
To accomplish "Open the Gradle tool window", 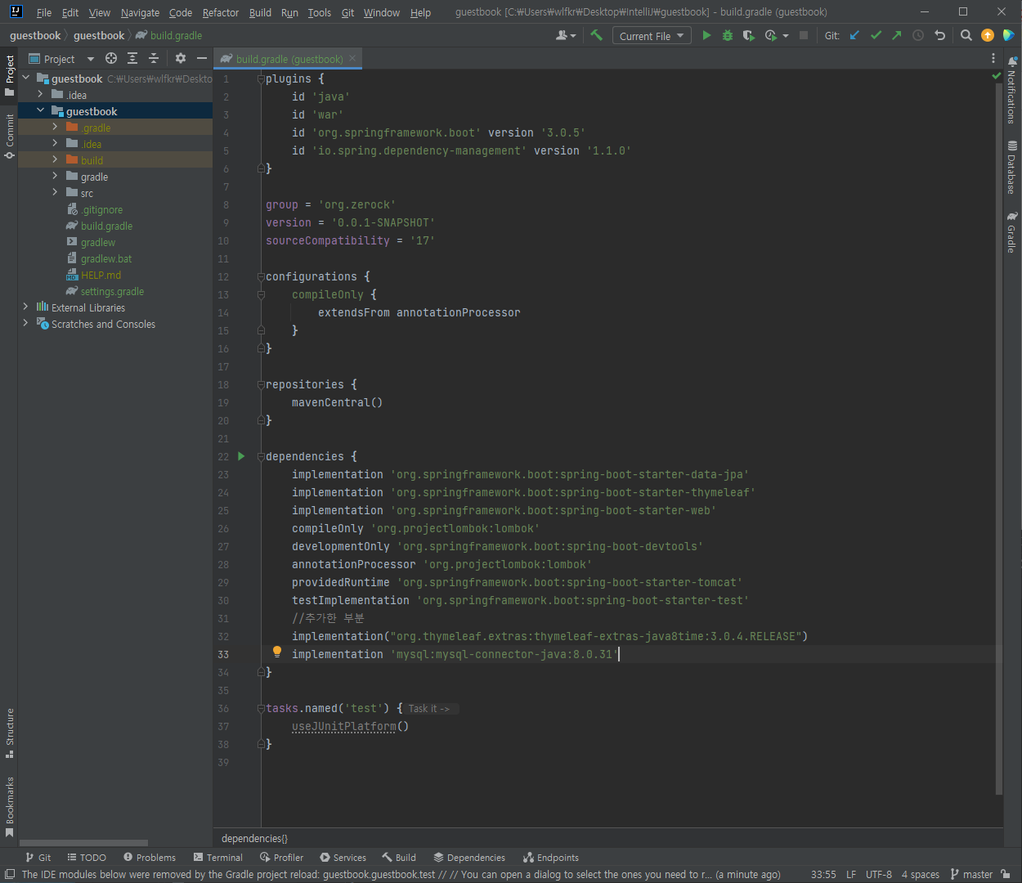I will 1012,232.
